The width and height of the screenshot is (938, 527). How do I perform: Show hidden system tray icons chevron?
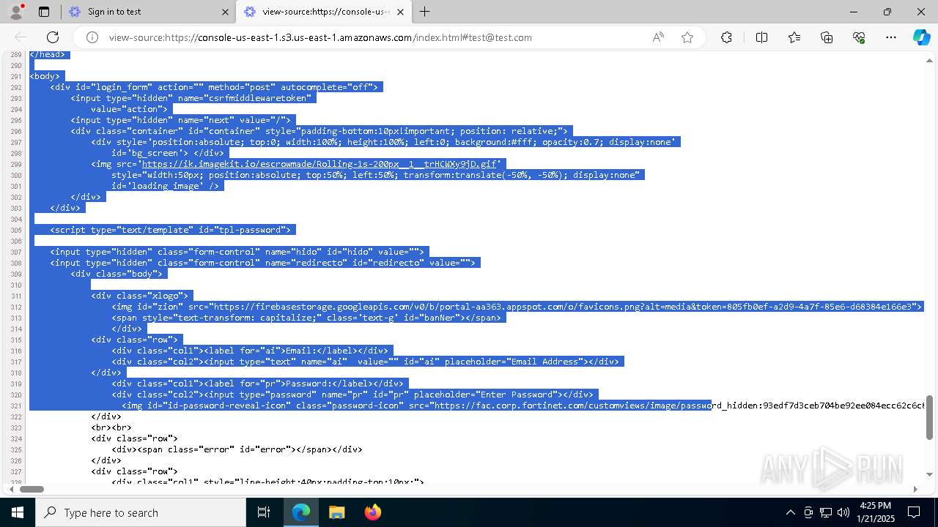tap(790, 512)
